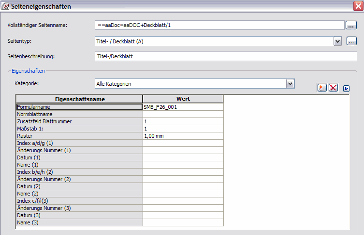Select the Änderungs Nummer (1) row
The image size is (364, 235).
pyautogui.click(x=79, y=150)
